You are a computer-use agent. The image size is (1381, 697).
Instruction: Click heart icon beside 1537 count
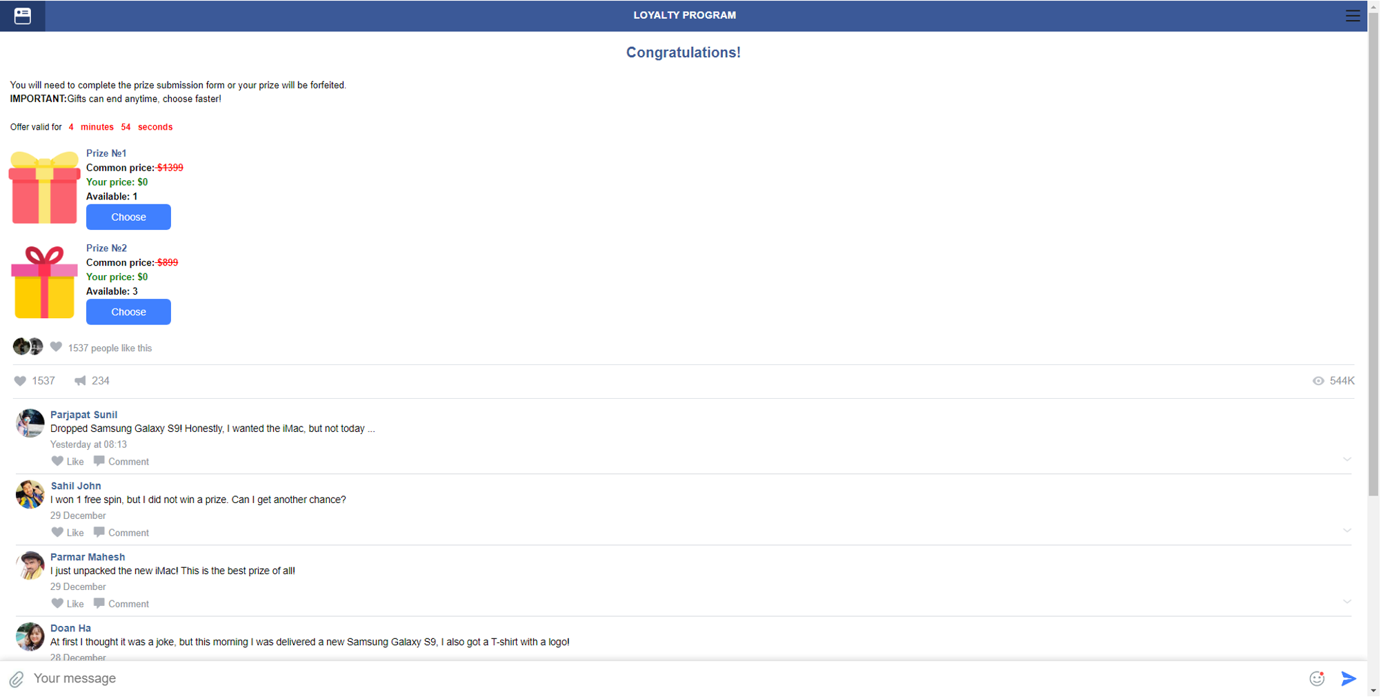tap(20, 381)
